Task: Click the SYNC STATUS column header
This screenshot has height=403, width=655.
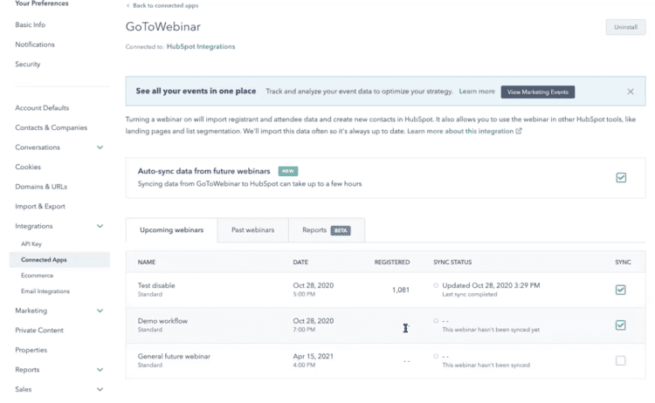Action: click(452, 262)
